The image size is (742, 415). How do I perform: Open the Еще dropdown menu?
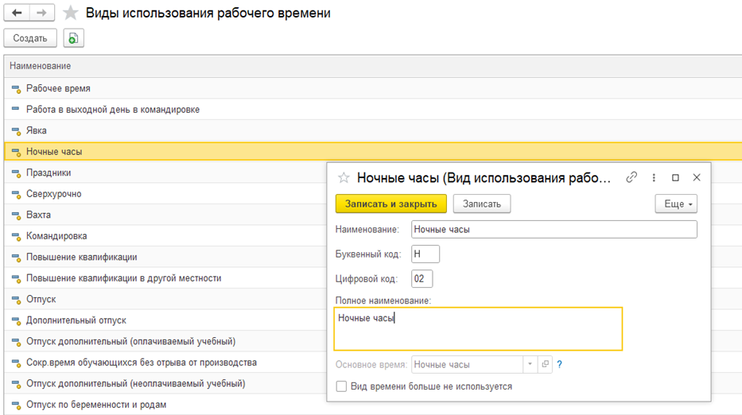click(x=676, y=204)
